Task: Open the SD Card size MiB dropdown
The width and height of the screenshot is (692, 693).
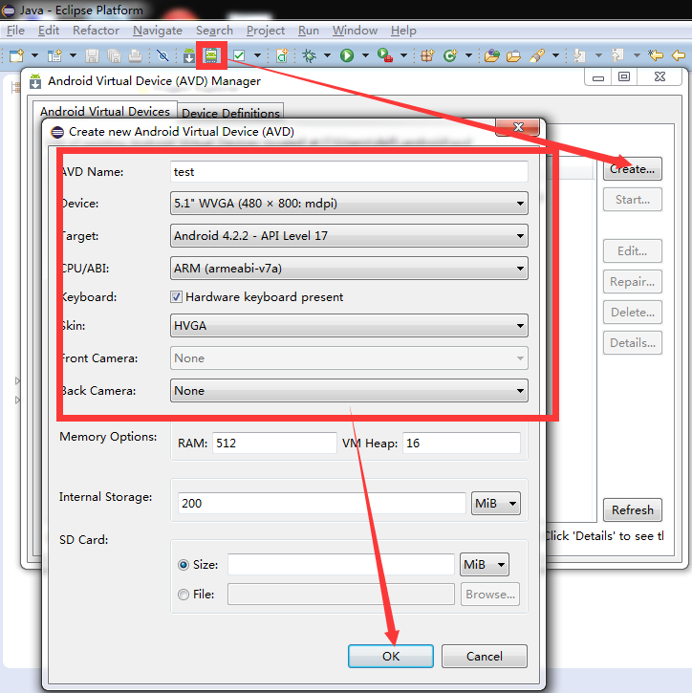Action: click(x=485, y=564)
